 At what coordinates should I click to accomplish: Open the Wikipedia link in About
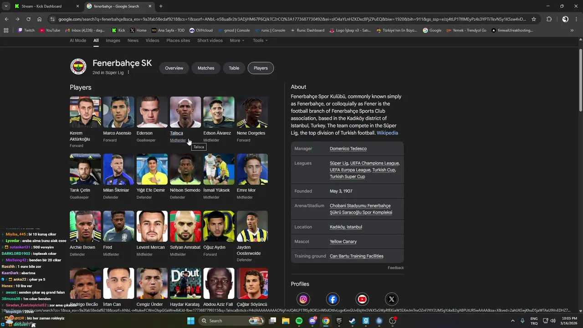click(x=387, y=133)
